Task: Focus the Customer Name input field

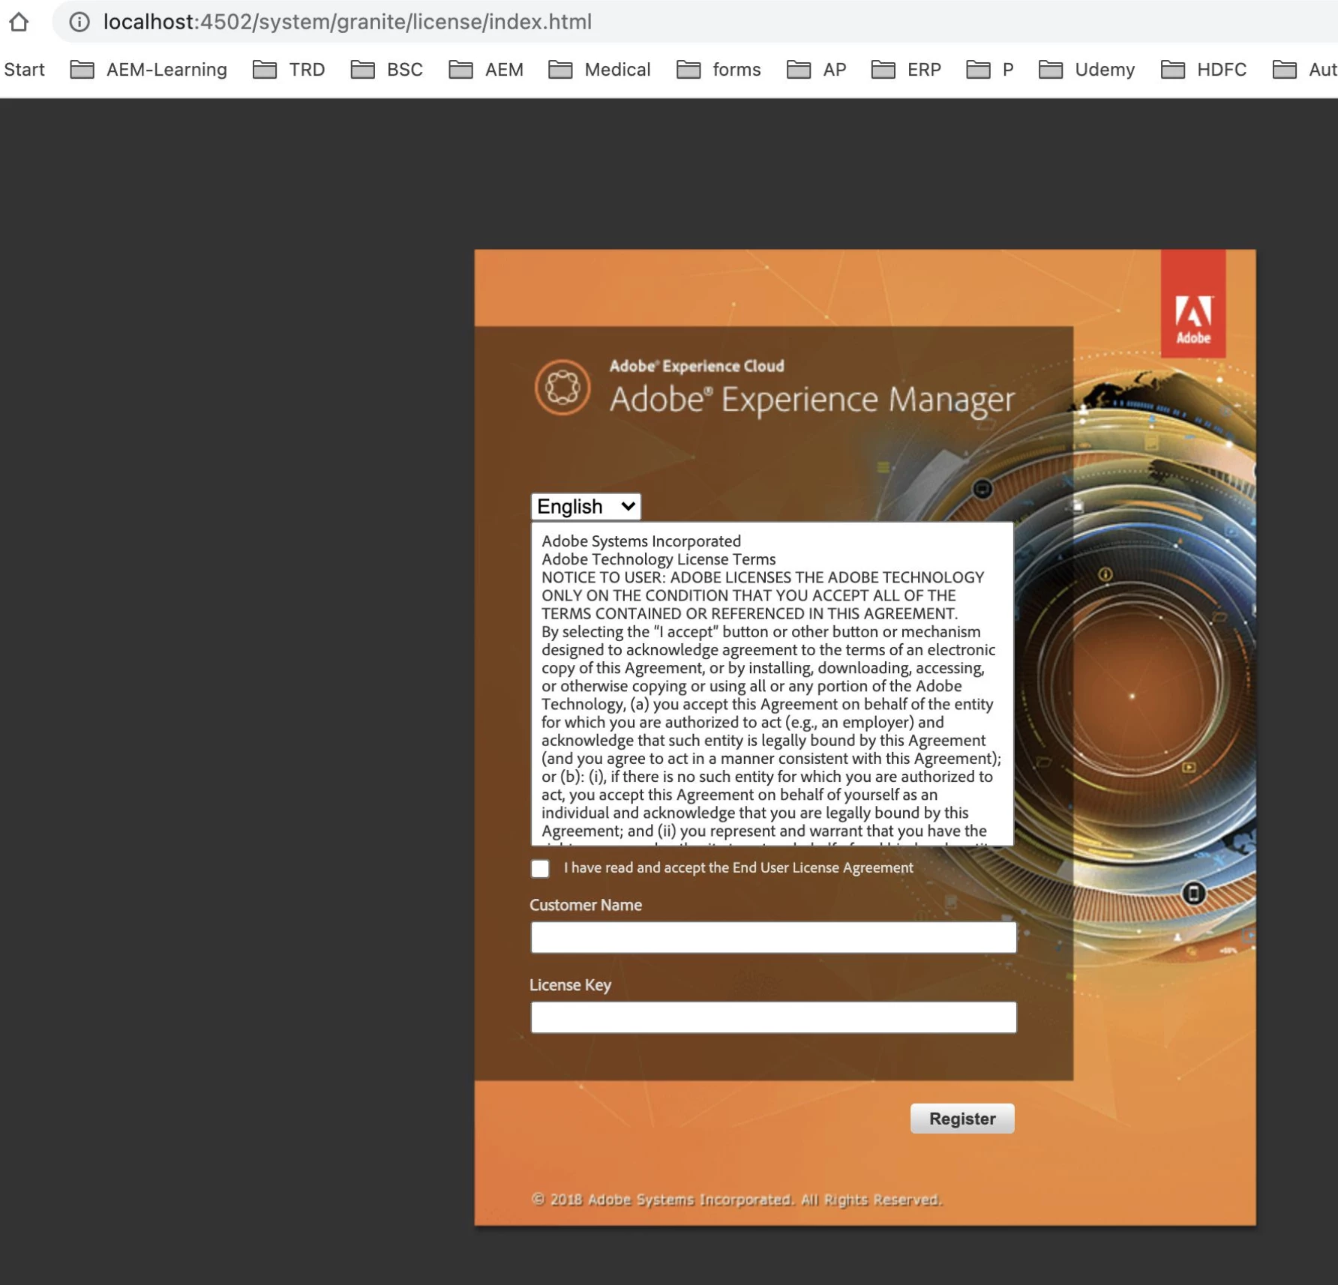Action: (773, 937)
